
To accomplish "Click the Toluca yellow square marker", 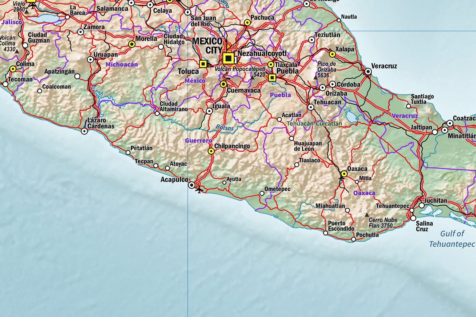I will 203,64.
